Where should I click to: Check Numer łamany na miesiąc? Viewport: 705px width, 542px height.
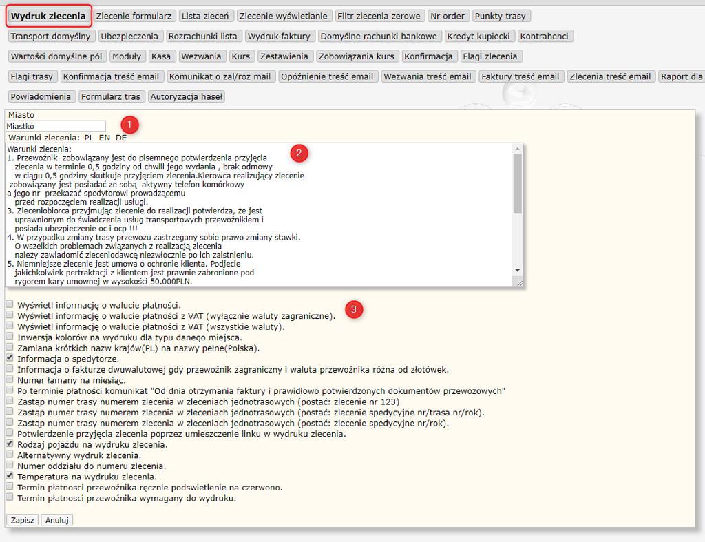point(10,379)
